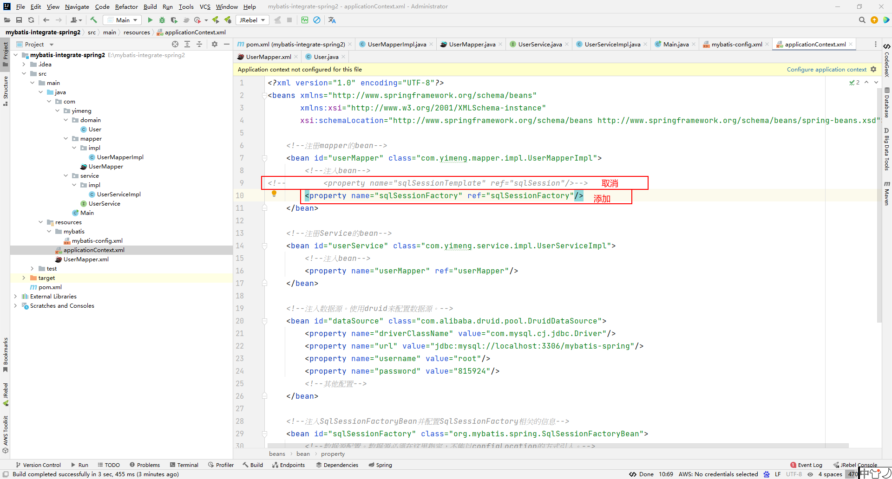Click the Search Everywhere magnifier icon

862,20
